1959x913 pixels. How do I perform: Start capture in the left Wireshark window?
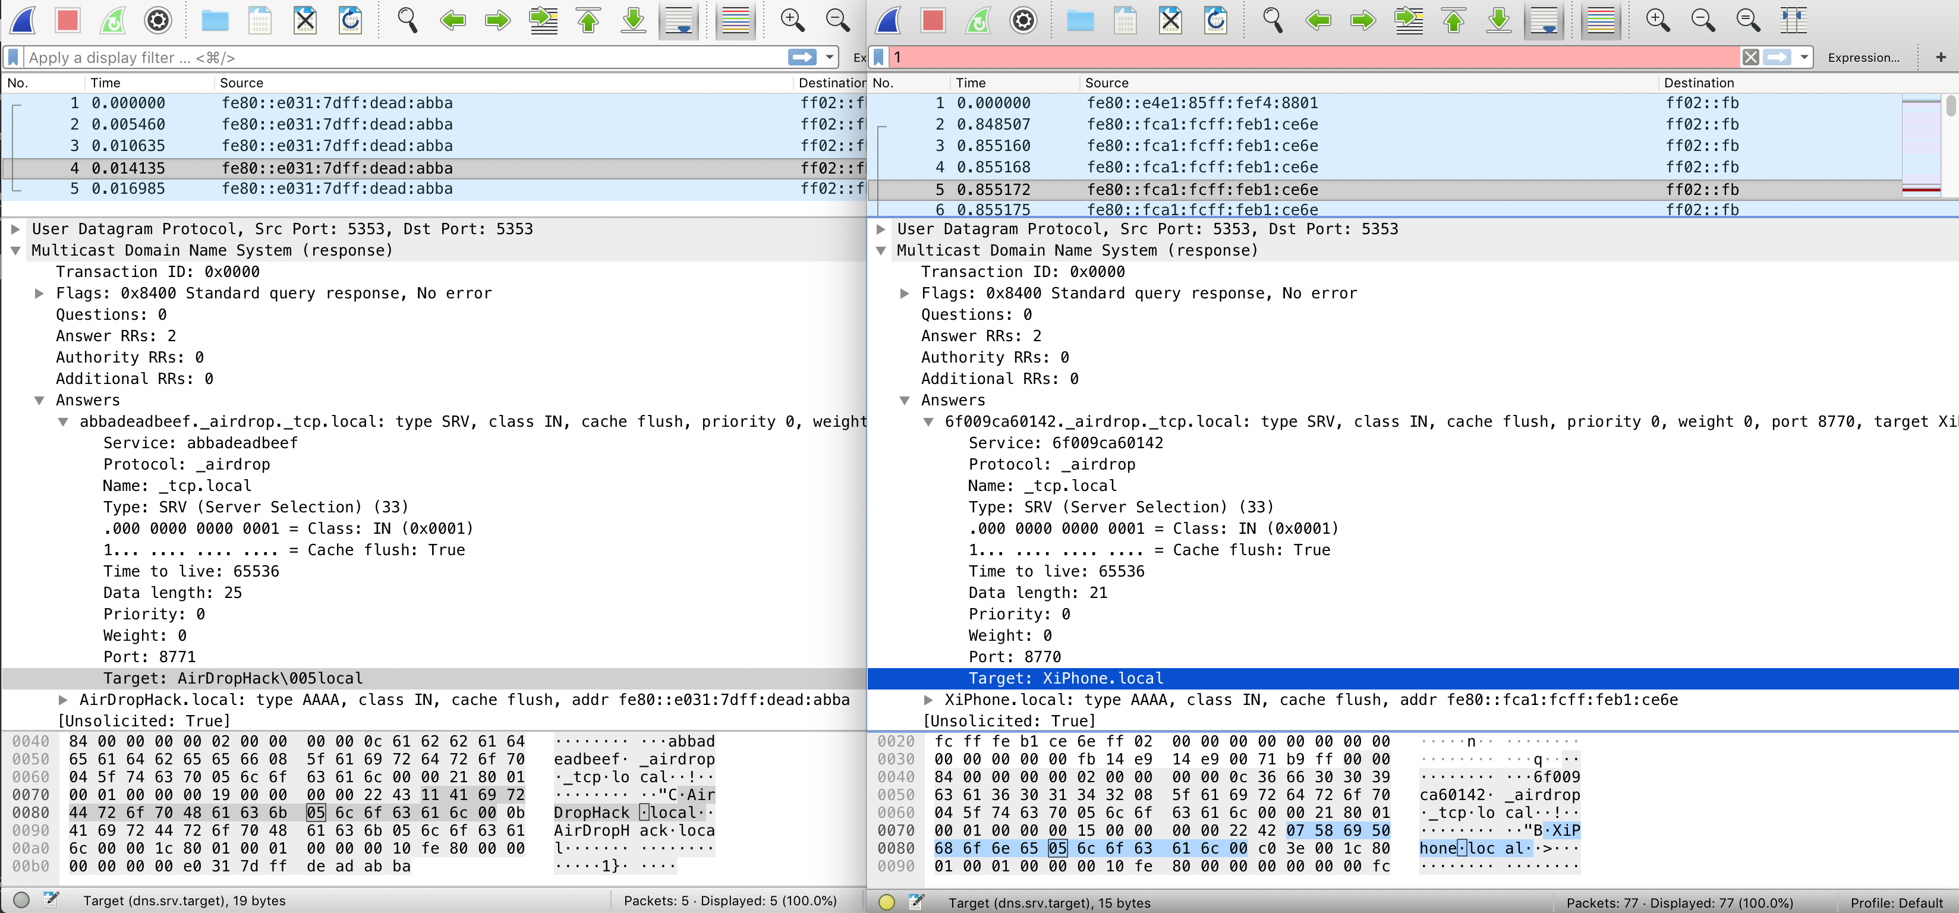[x=23, y=21]
